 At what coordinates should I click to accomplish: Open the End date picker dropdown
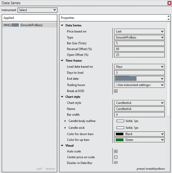139,79
